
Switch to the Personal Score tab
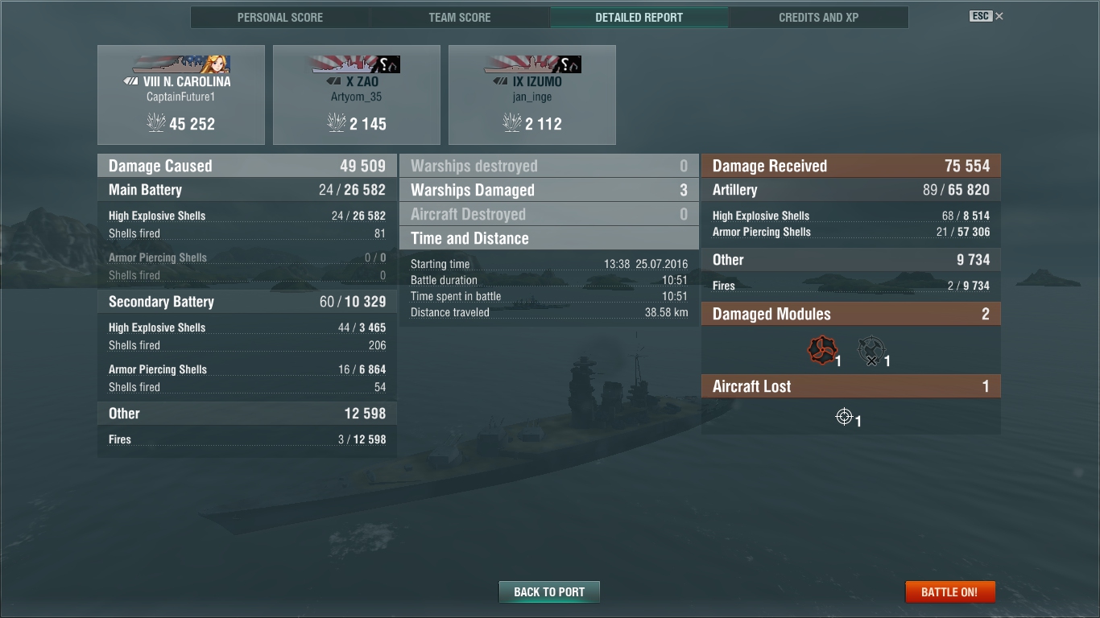click(x=280, y=17)
